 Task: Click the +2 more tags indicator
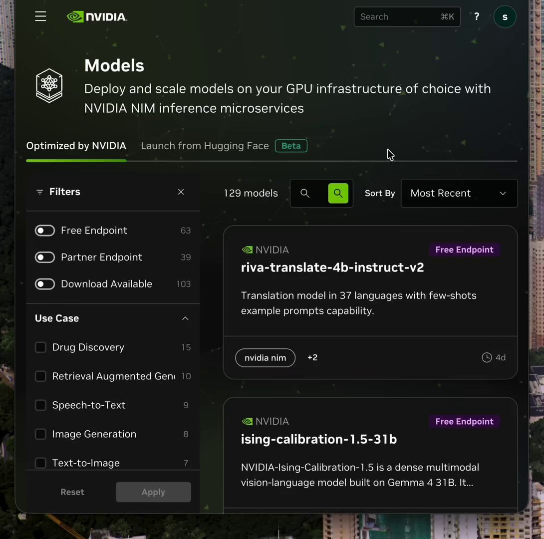pyautogui.click(x=312, y=357)
